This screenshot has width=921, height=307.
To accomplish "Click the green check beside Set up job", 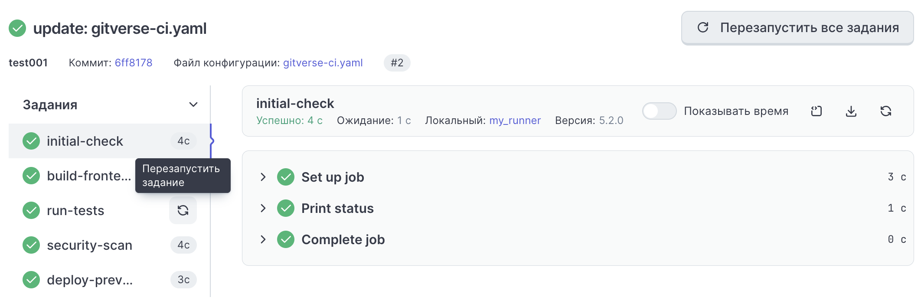I will click(x=286, y=177).
